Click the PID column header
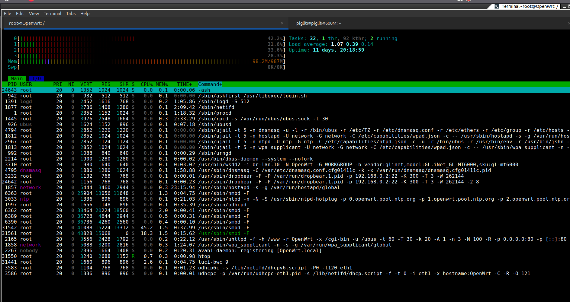Image resolution: width=570 pixels, height=302 pixels. tap(12, 84)
